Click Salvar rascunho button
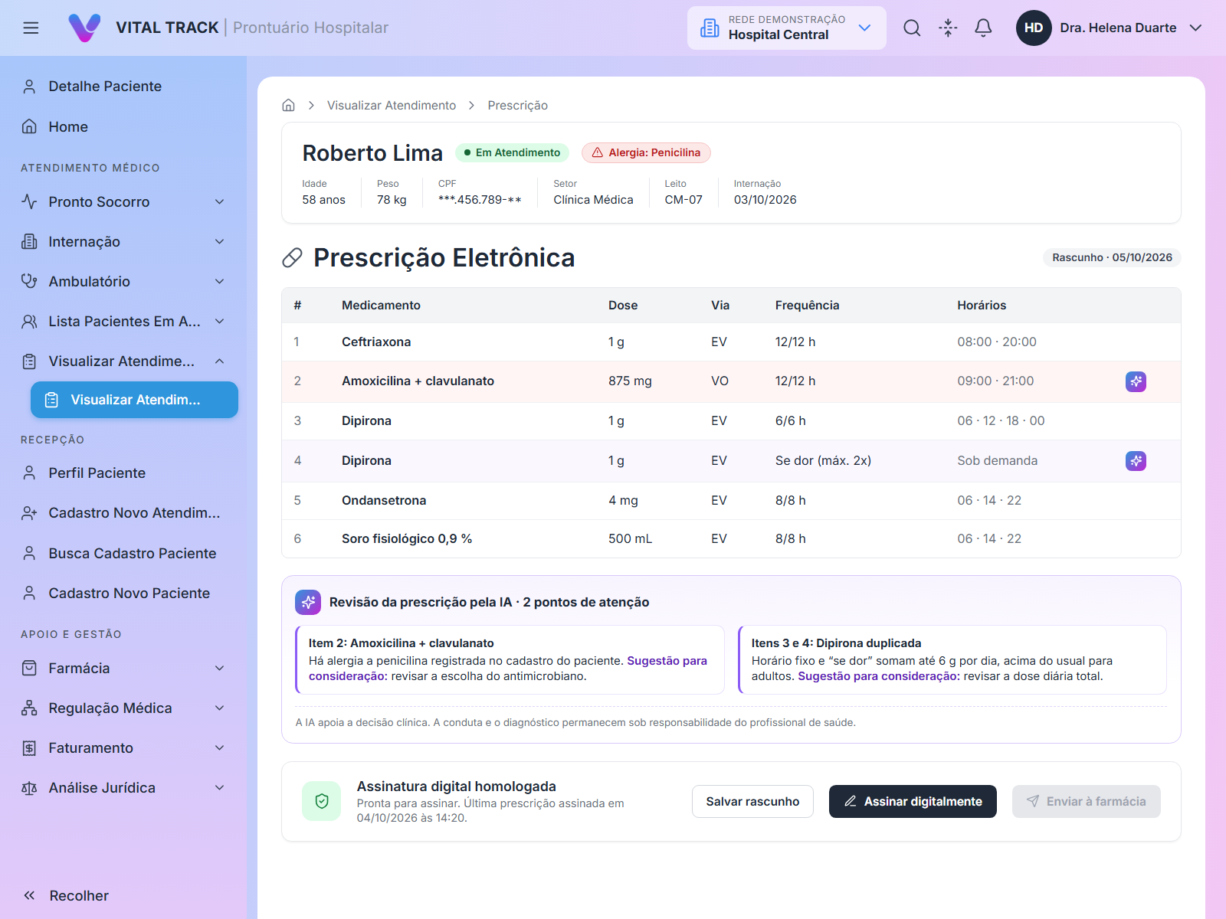 click(752, 801)
